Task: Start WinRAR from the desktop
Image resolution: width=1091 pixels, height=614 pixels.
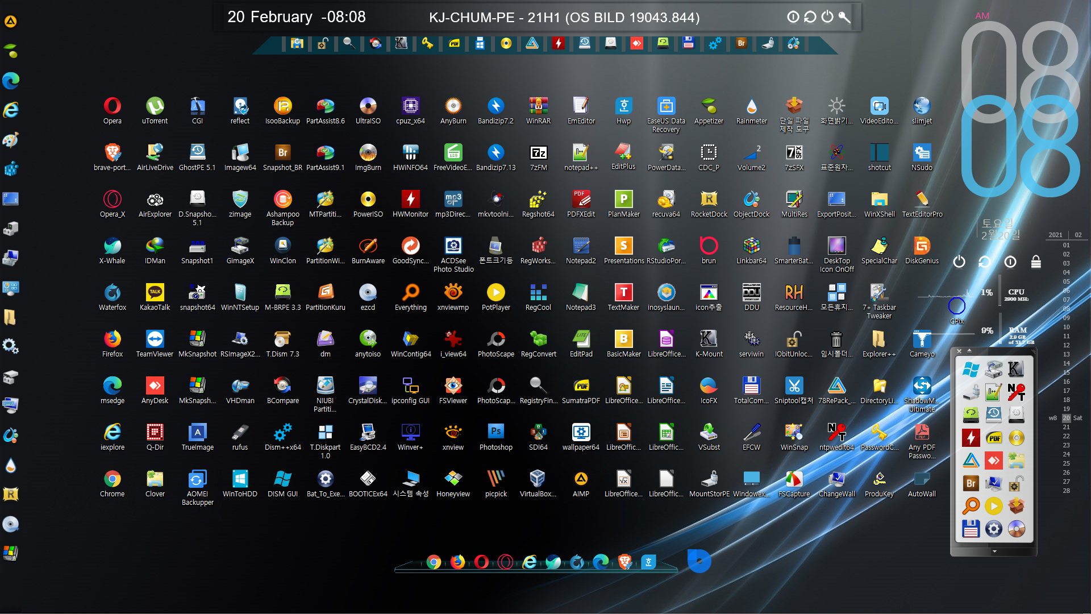Action: coord(538,110)
